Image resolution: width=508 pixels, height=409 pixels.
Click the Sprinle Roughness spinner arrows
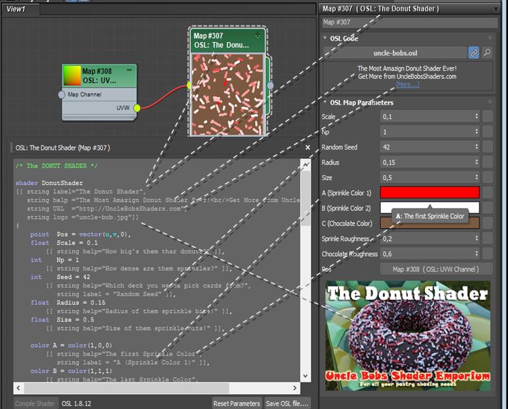(x=476, y=238)
